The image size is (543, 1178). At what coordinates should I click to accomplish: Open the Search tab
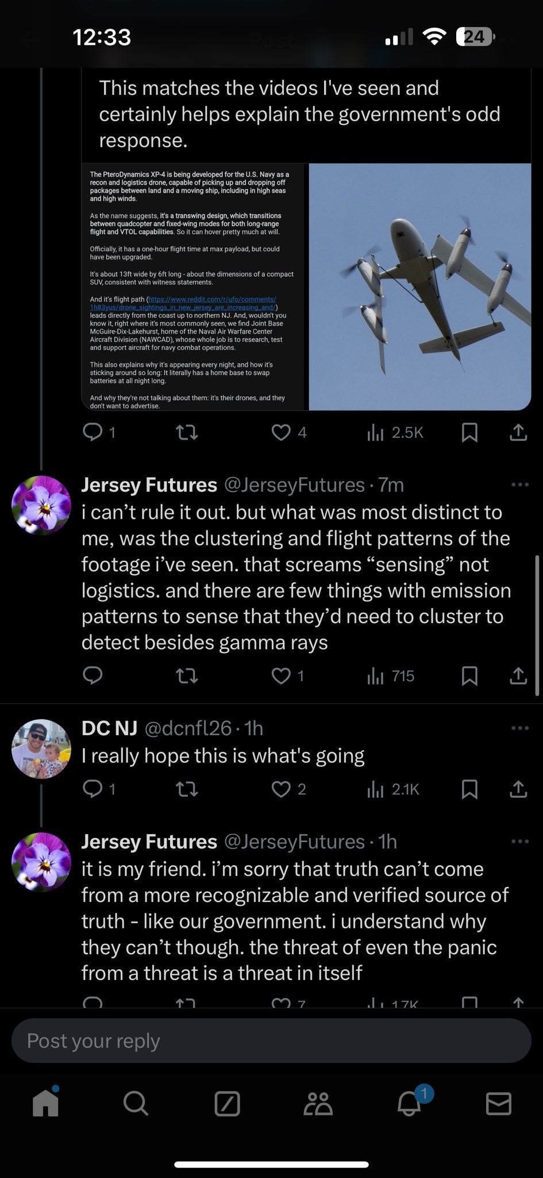(x=136, y=1103)
